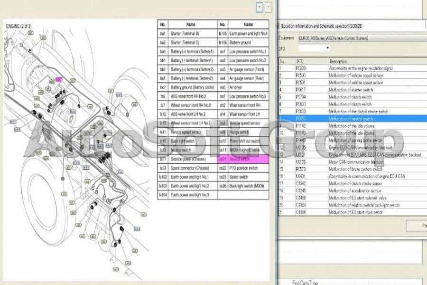
Task: Zoom out the schematic with minus button
Action: [x=268, y=8]
